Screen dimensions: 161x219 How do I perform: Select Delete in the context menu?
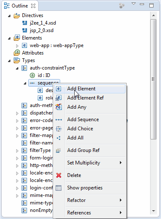tap(90, 175)
